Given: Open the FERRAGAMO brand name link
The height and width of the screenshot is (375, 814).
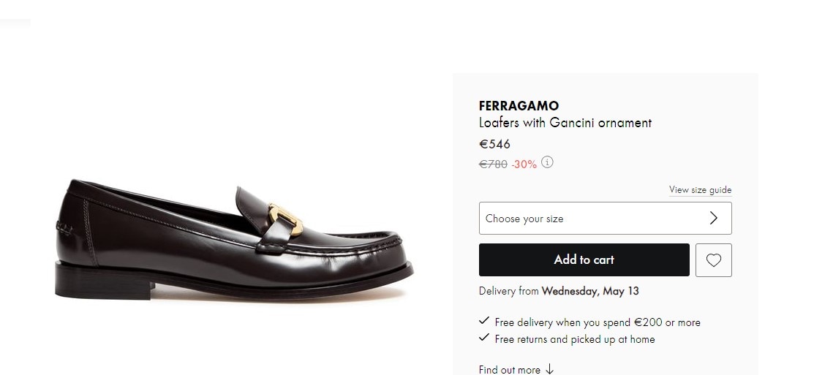Looking at the screenshot, I should [x=519, y=106].
